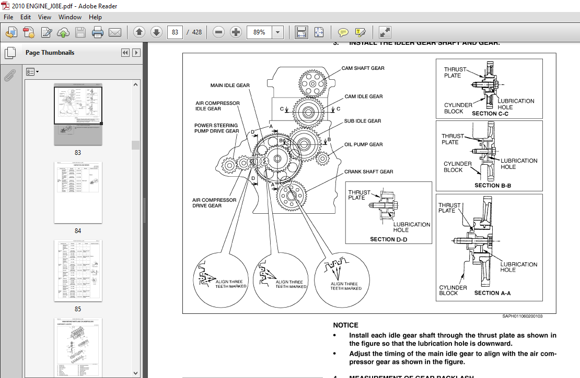580x378 pixels.
Task: Click the Convert PDF toolbar icon
Action: [x=29, y=32]
